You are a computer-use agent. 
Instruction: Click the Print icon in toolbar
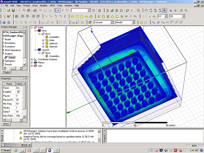click(x=35, y=10)
